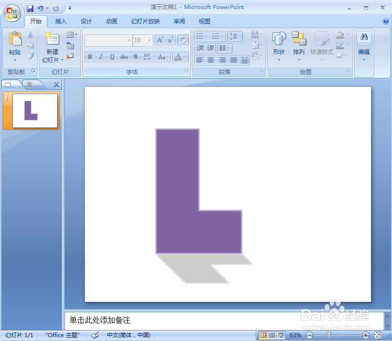The image size is (392, 341).
Task: Open Character Spacing dropdown
Action: click(x=147, y=57)
